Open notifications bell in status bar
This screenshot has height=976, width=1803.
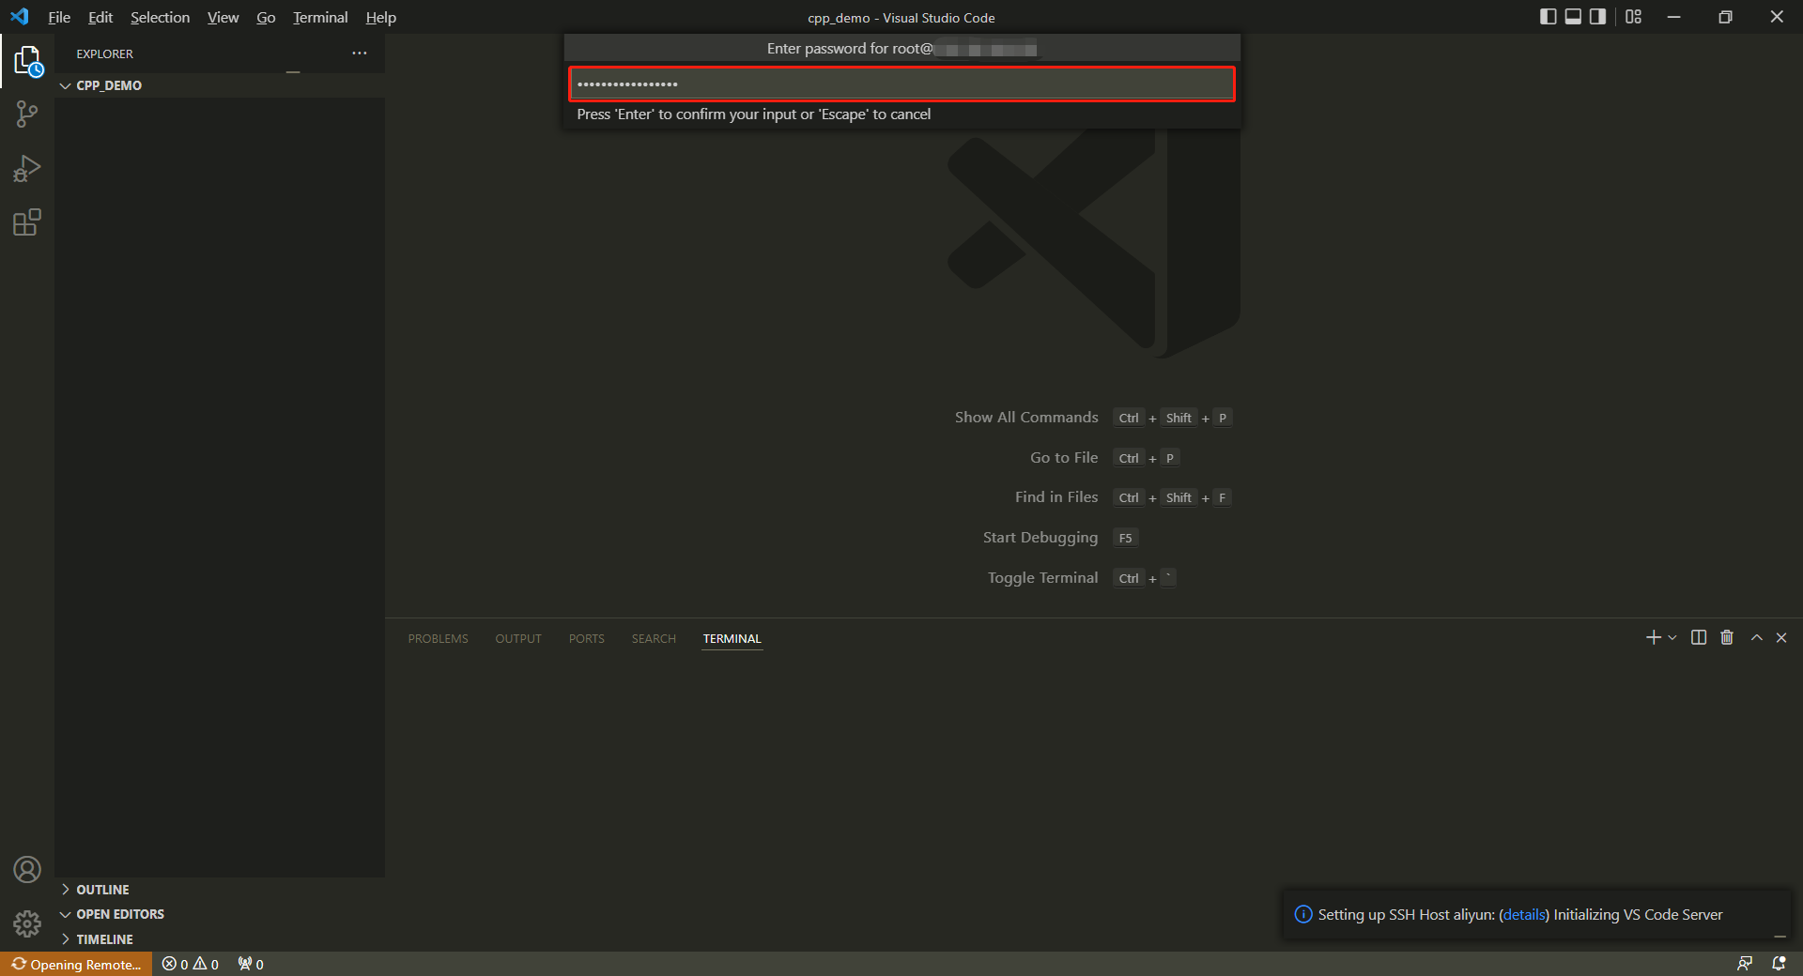point(1779,964)
